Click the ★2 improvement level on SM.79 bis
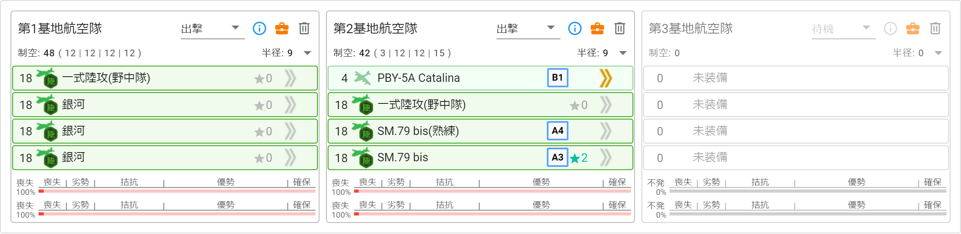 tap(579, 158)
